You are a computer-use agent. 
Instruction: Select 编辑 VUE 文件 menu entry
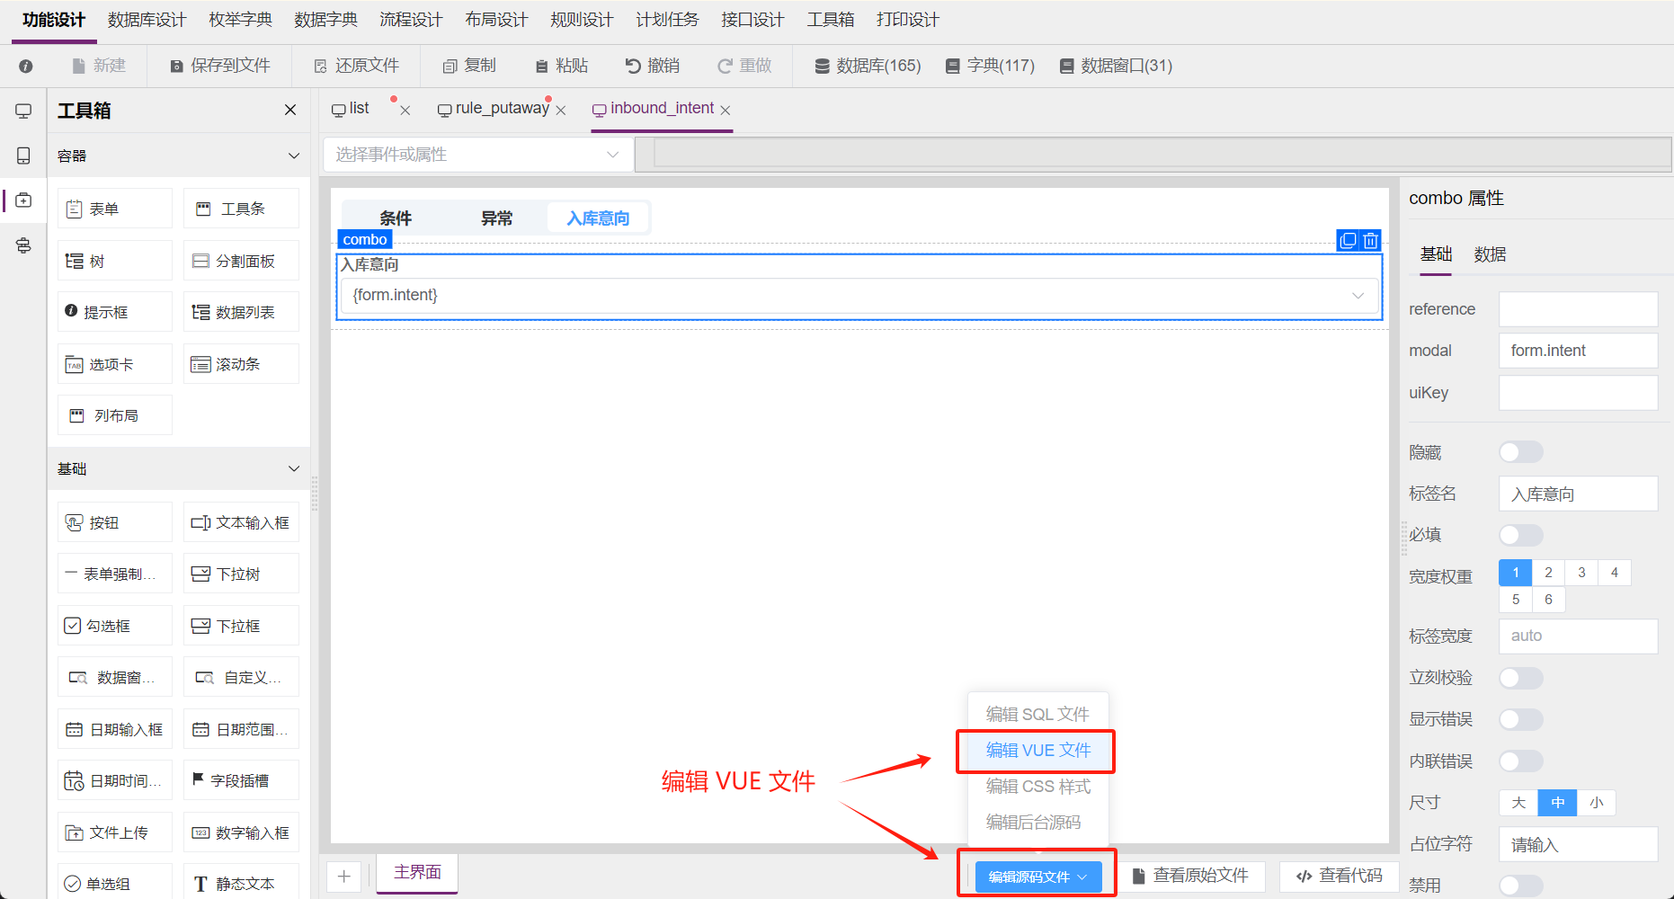click(1037, 751)
